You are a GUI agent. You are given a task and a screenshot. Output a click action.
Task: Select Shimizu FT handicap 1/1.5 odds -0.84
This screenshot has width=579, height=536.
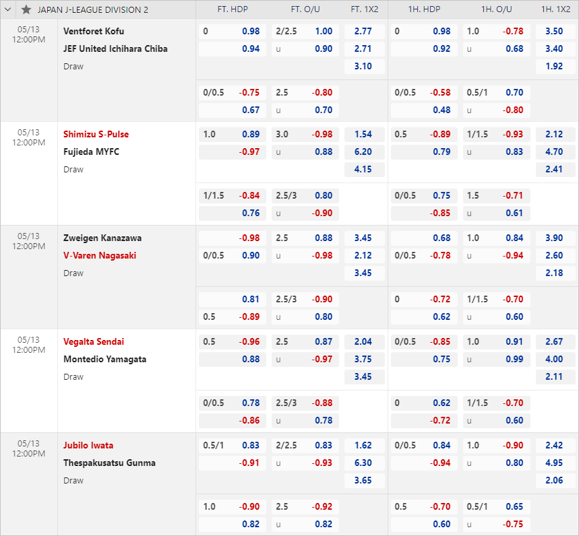(x=233, y=195)
